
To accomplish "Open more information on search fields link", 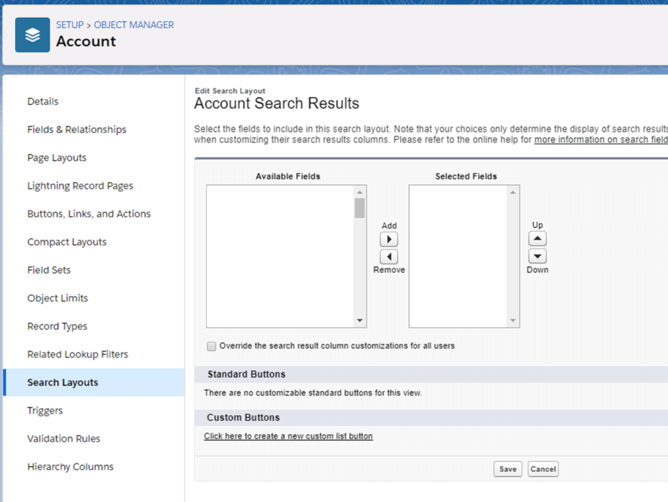I will 601,140.
